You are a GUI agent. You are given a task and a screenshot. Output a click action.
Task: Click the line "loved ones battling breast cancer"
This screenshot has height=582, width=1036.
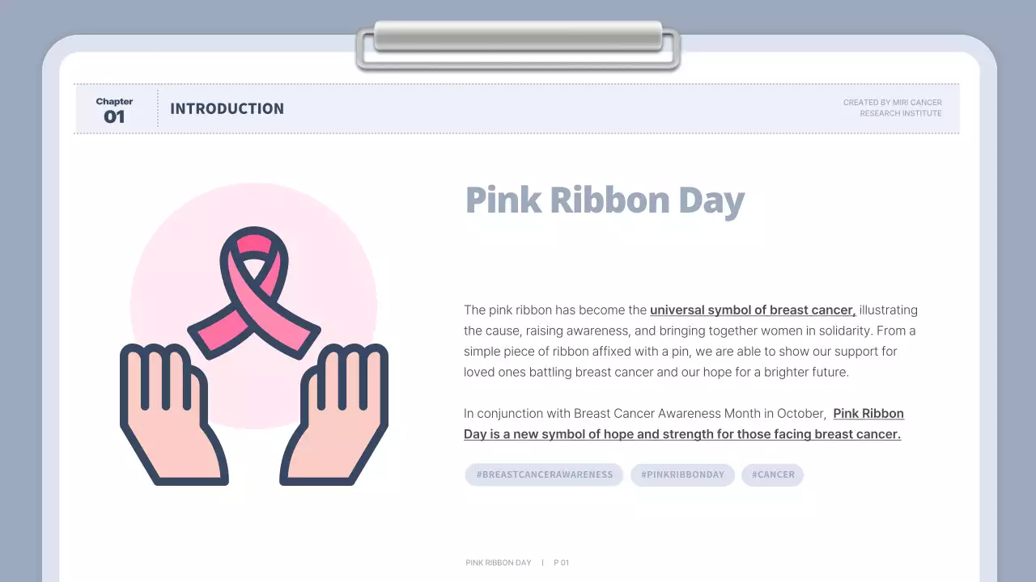[x=656, y=373]
